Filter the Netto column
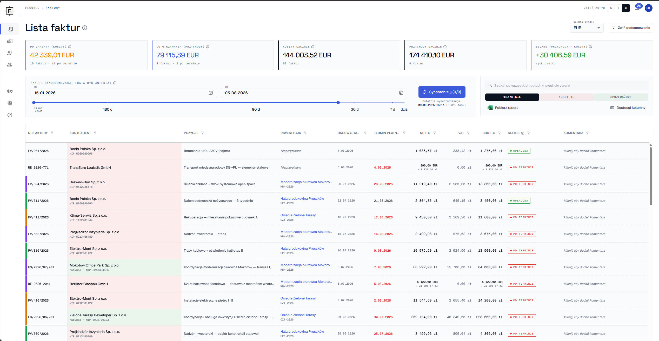This screenshot has width=659, height=341. click(435, 133)
